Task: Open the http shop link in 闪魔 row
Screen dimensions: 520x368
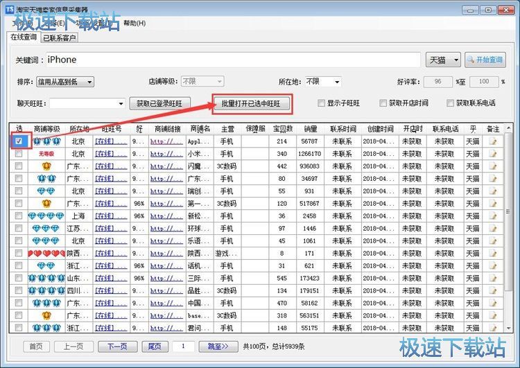Action: 166,166
